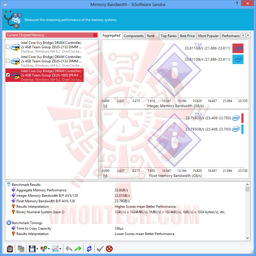The image size is (256, 256).
Task: Open the options icon with sliders in toolbar
Action: point(10,249)
